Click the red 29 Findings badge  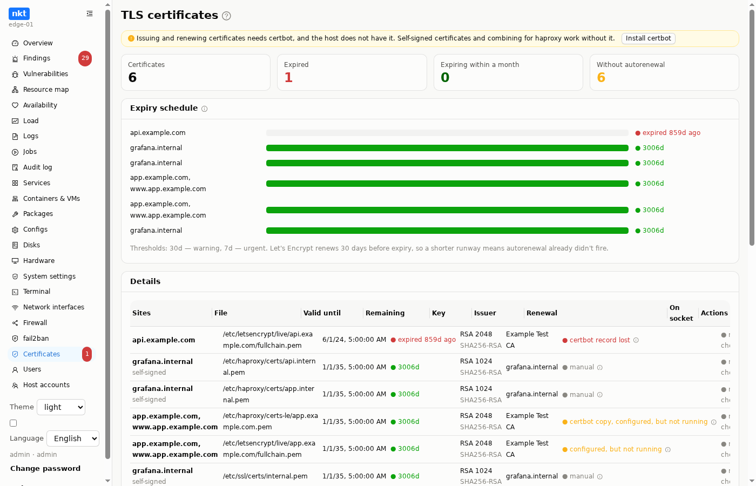[x=85, y=58]
